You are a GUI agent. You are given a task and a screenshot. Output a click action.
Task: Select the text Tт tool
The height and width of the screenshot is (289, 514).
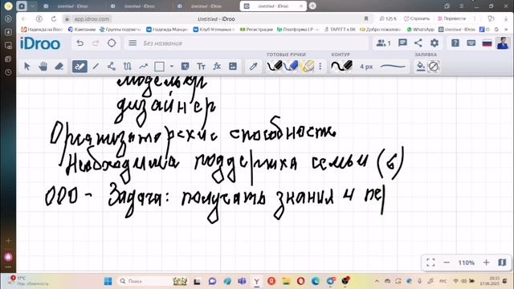click(x=201, y=67)
